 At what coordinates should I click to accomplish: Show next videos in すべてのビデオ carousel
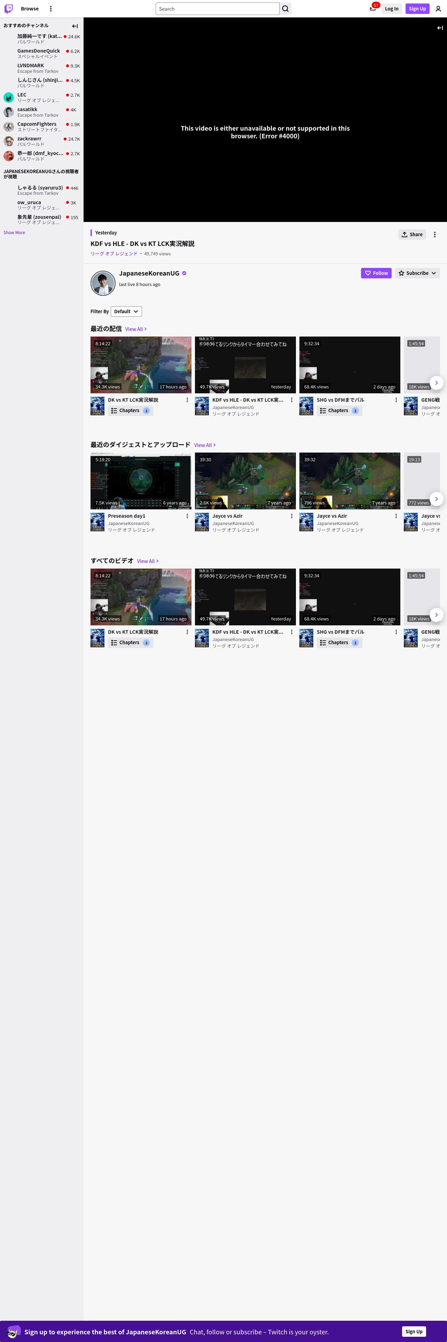(437, 615)
